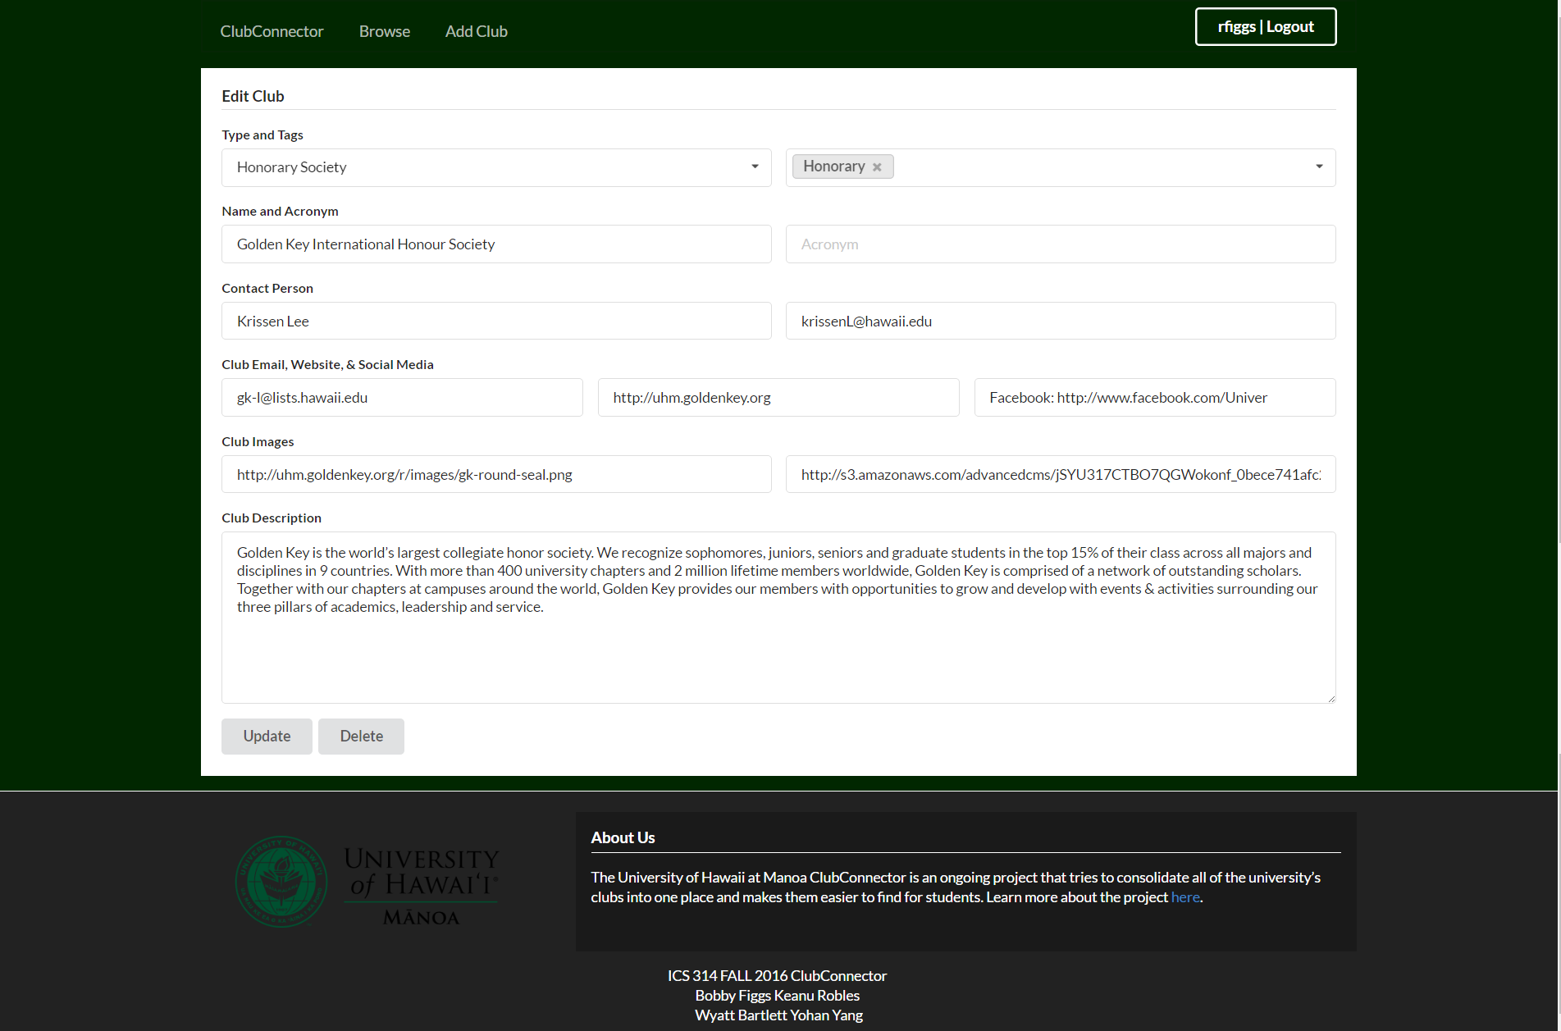1561x1031 pixels.
Task: Select the Krissen Lee contact name field
Action: 496,321
